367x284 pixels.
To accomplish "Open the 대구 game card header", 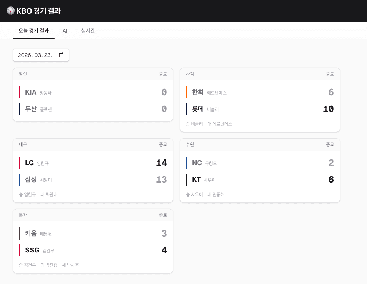I will coord(93,145).
